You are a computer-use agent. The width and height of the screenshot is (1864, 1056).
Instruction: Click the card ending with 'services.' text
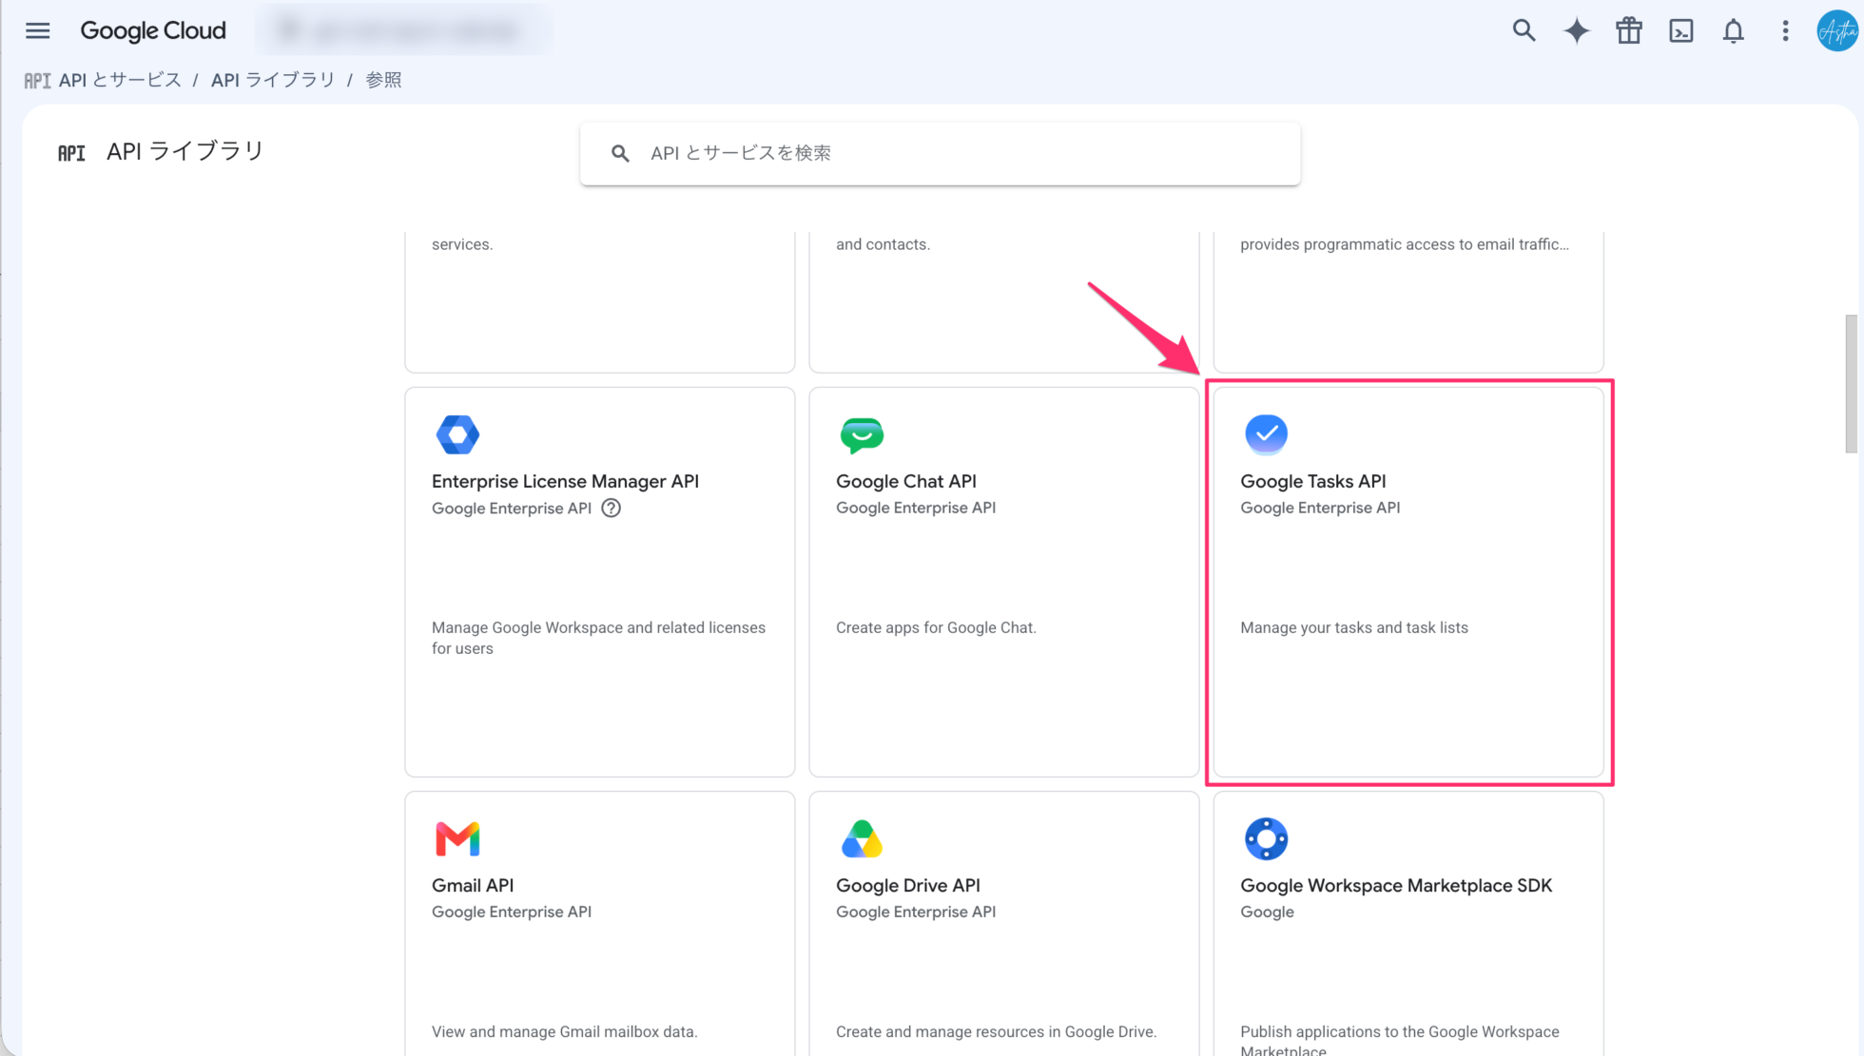pyautogui.click(x=600, y=302)
